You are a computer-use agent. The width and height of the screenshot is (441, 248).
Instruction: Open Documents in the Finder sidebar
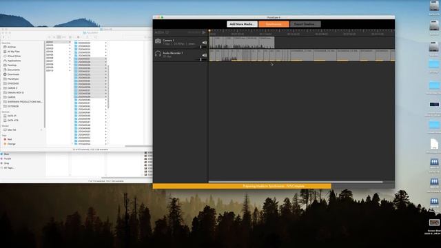pyautogui.click(x=13, y=70)
